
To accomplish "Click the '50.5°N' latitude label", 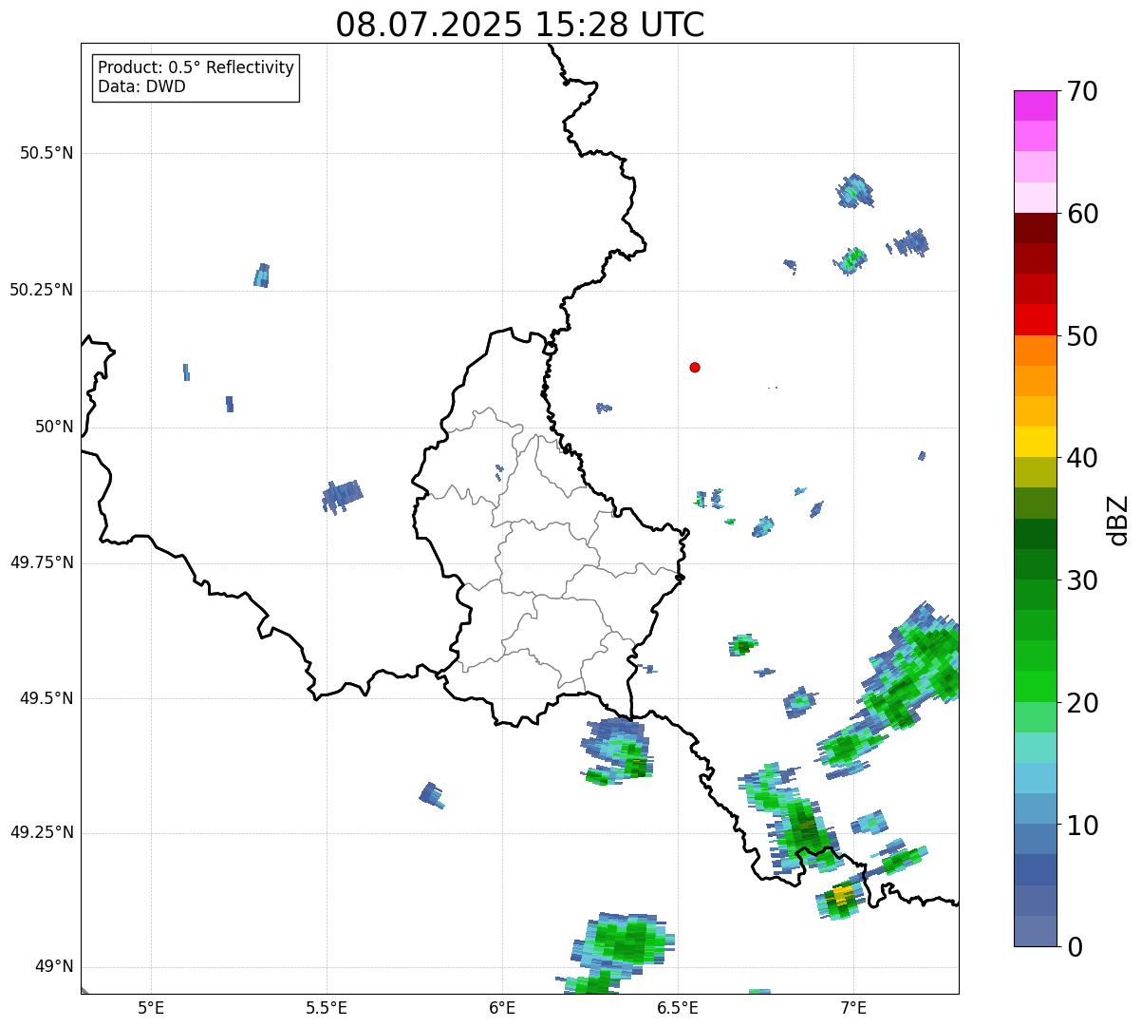I will (47, 153).
